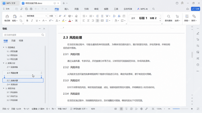This screenshot has width=202, height=113.
Task: Toggle bold formatting
Action: (27, 20)
